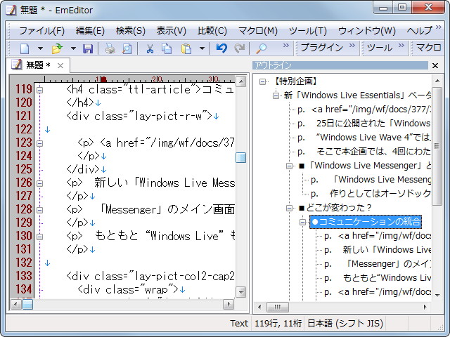Click the editor horizontal scrollbar right arrow
The height and width of the screenshot is (337, 450).
pos(229,304)
